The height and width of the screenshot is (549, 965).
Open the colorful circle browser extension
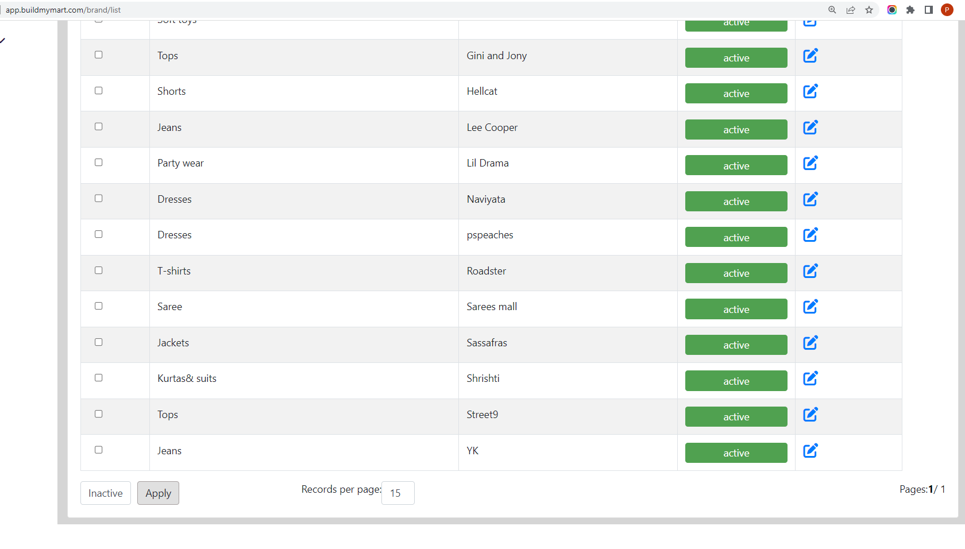(x=892, y=10)
